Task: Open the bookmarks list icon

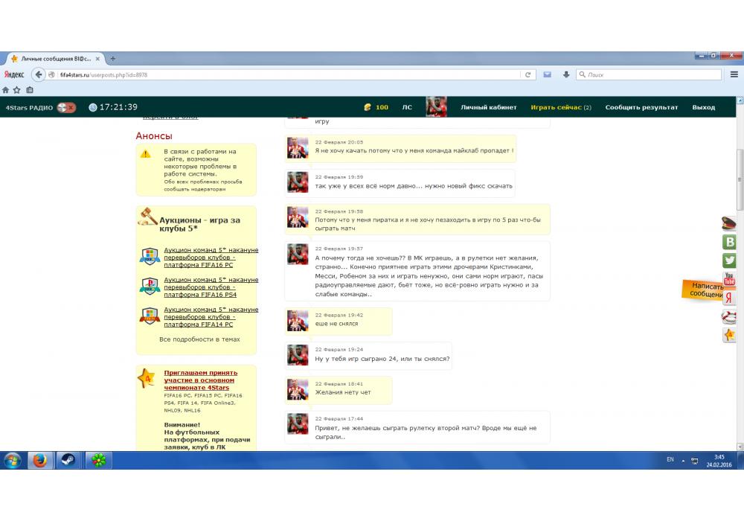Action: coord(30,89)
